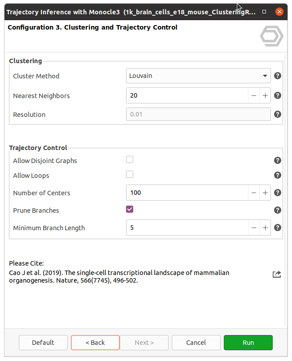Viewport: 292px width, 361px height.
Task: Go to previous page with Back
Action: (95, 343)
